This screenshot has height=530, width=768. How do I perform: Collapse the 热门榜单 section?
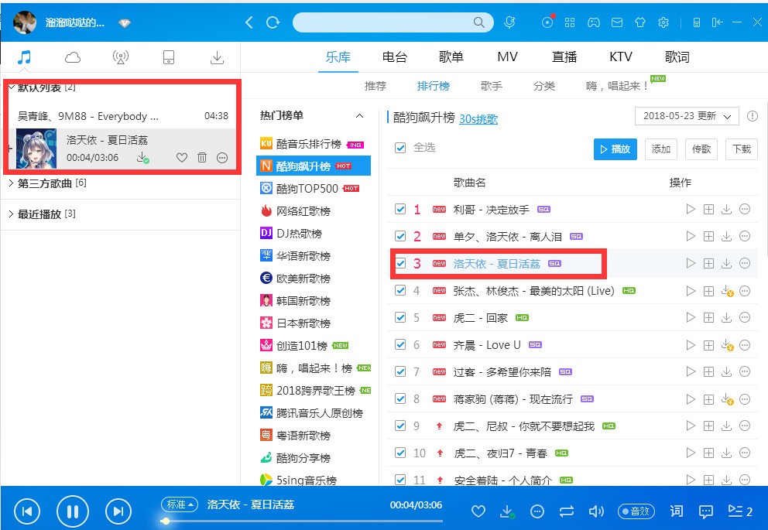(x=359, y=116)
